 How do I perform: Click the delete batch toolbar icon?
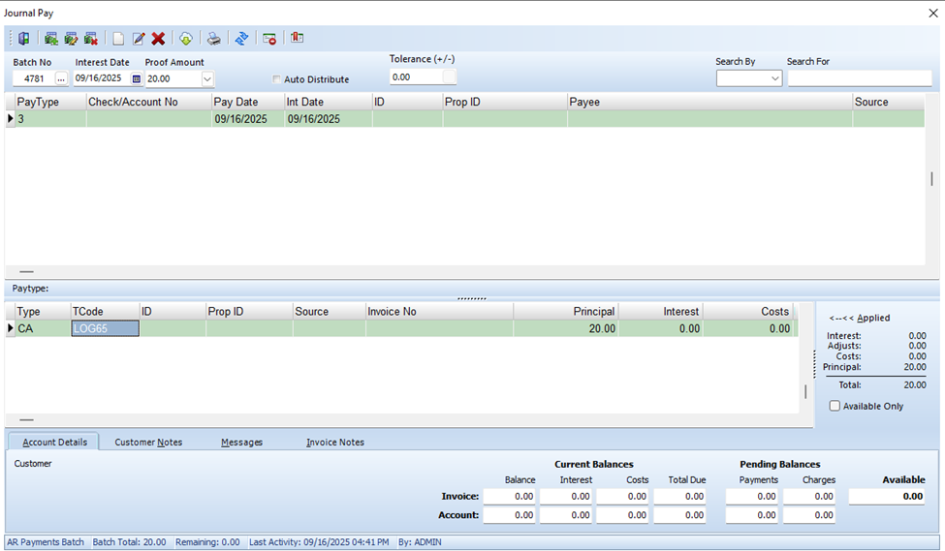pos(91,39)
